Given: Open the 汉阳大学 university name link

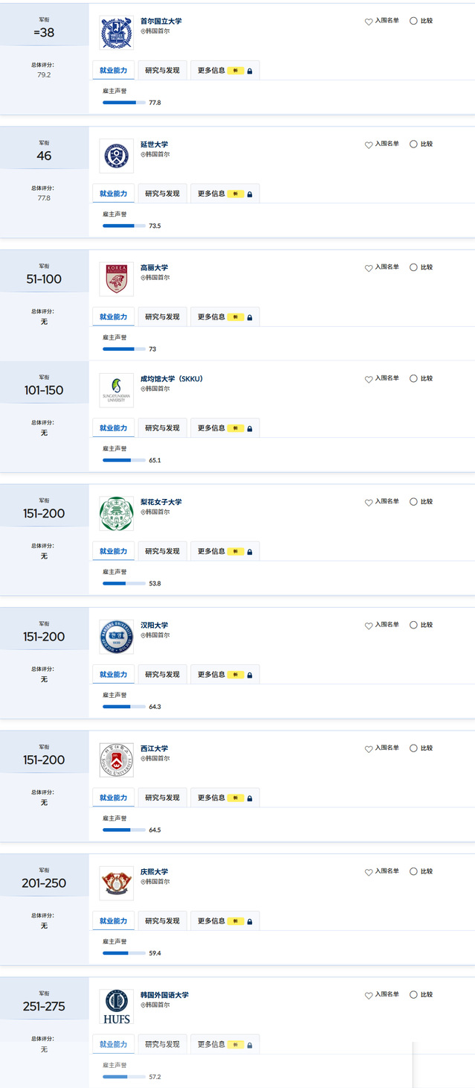Looking at the screenshot, I should (x=155, y=626).
